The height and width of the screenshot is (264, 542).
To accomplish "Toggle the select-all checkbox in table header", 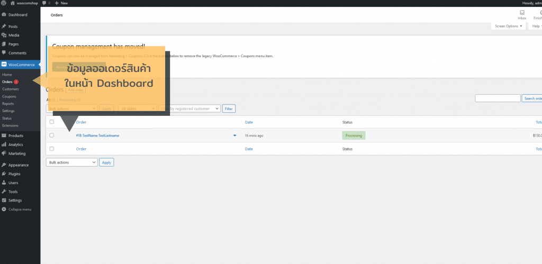I will pyautogui.click(x=51, y=122).
